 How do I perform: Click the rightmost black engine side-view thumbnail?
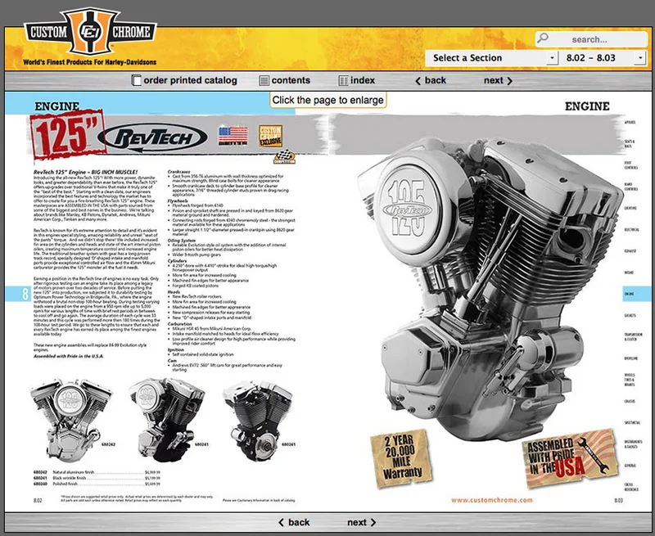point(258,421)
